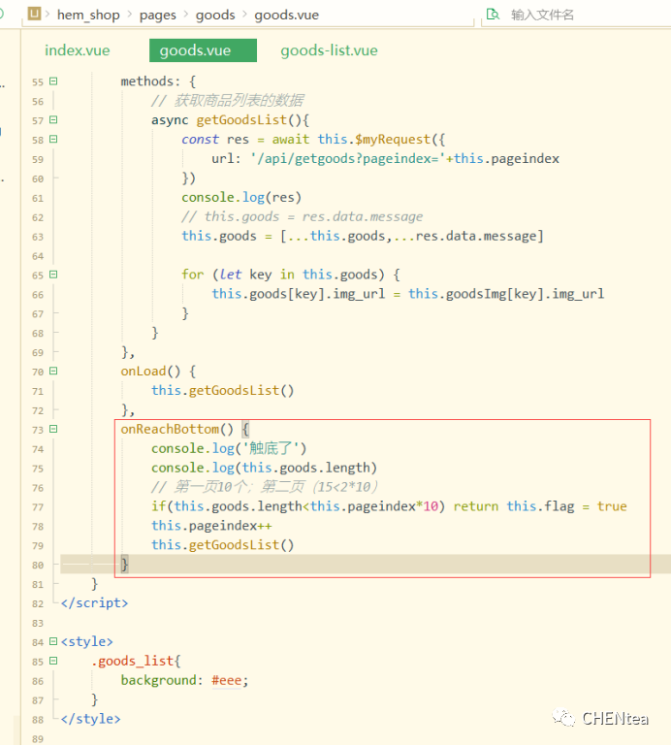Image resolution: width=671 pixels, height=746 pixels.
Task: Fold the style block at line 84
Action: 53,641
